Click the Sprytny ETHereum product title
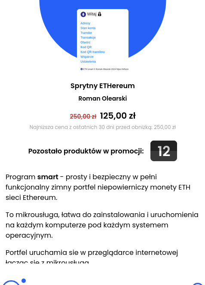Screen dimensions: 205x285 (x=103, y=86)
